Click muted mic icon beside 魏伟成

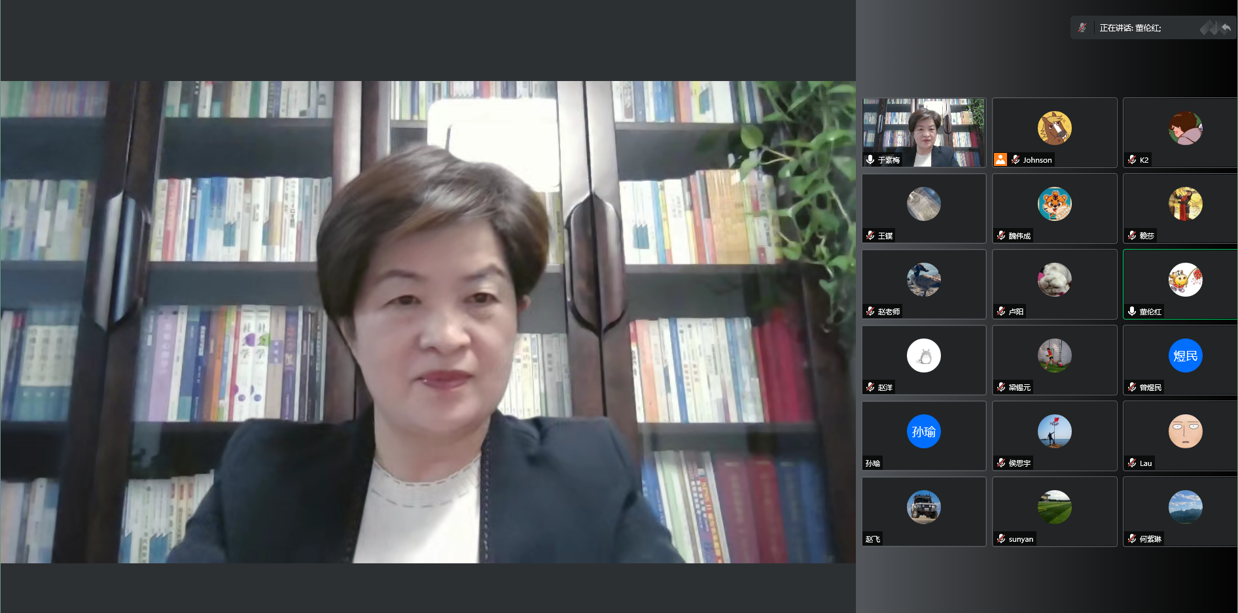point(1001,235)
